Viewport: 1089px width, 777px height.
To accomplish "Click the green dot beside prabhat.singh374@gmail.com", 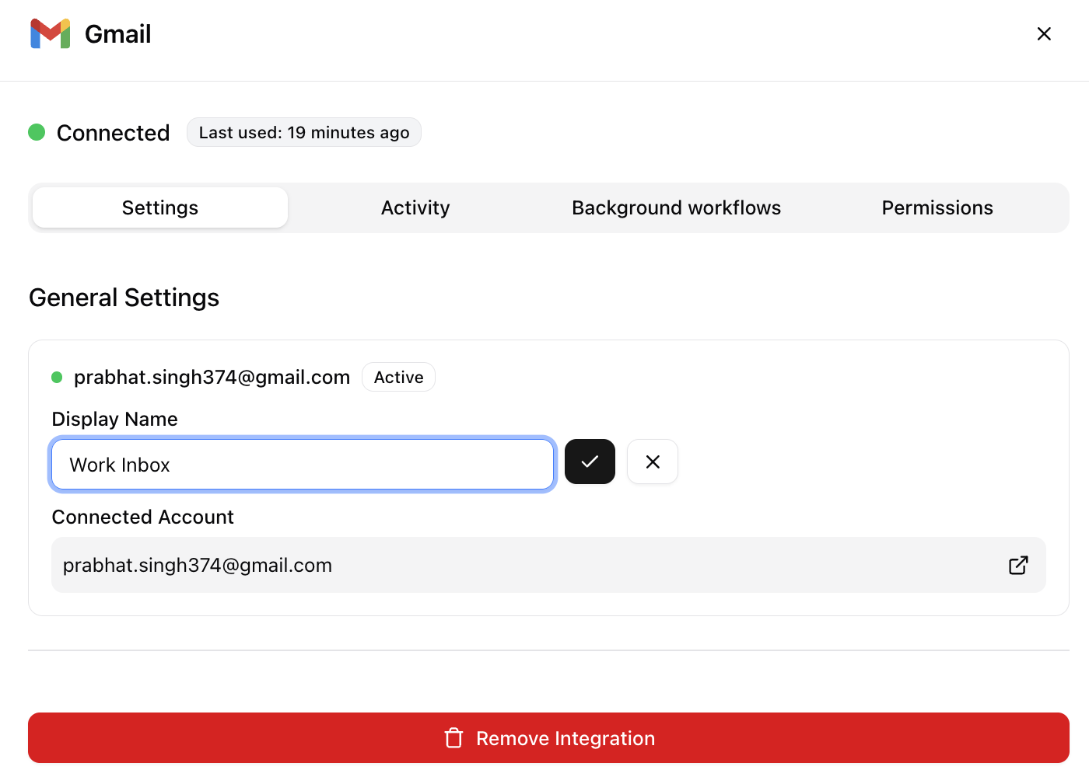I will [57, 377].
